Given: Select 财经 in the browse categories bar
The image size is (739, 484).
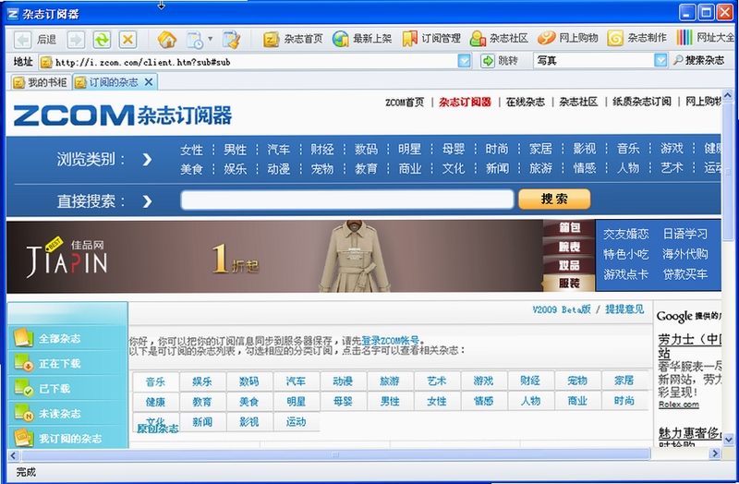Looking at the screenshot, I should (322, 150).
